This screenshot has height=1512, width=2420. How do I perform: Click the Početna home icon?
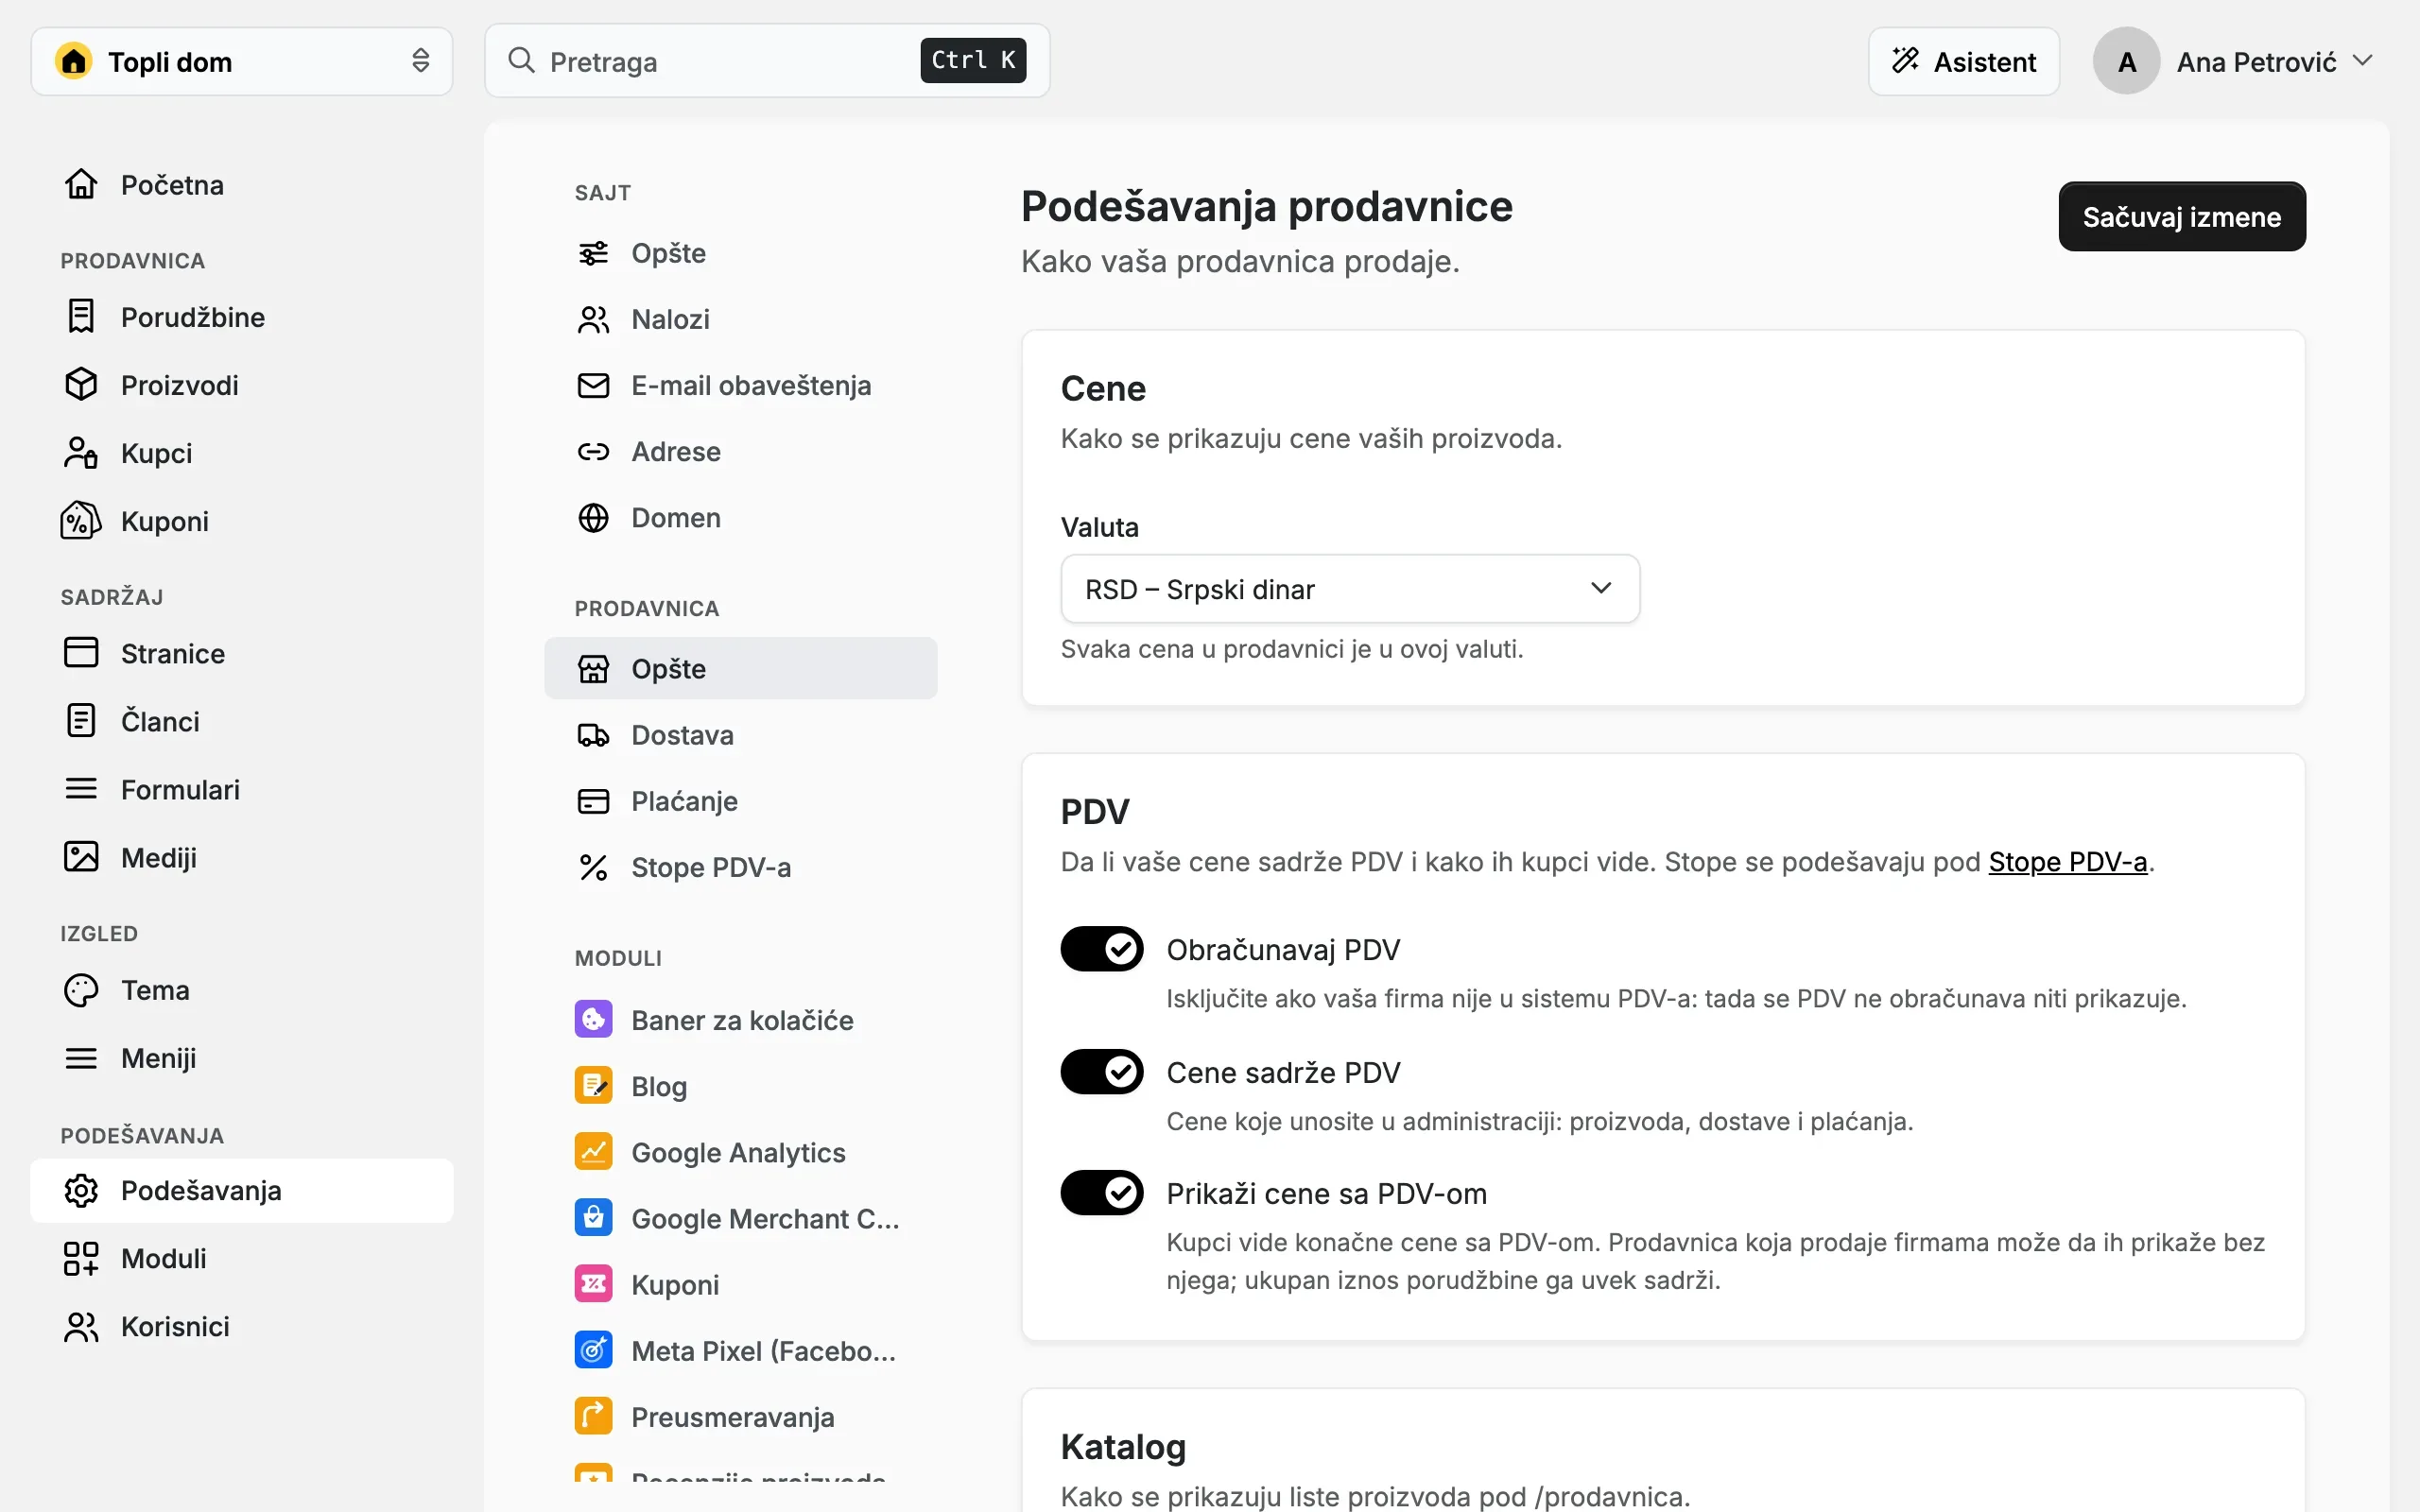(81, 184)
